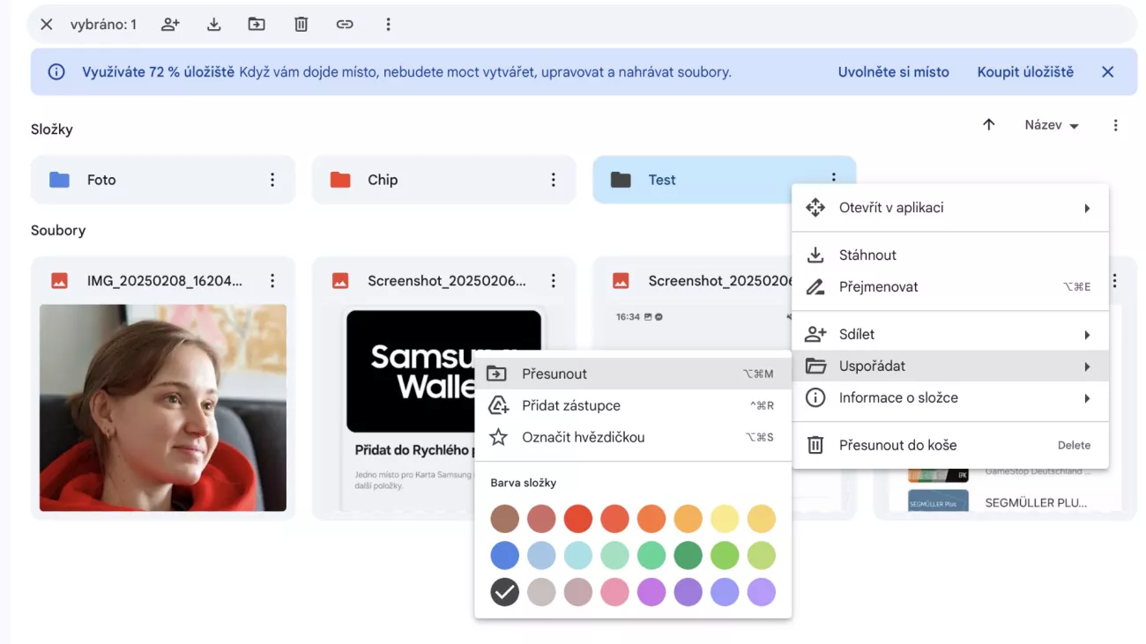Image resolution: width=1146 pixels, height=644 pixels.
Task: Pick the blue folder color swatch
Action: click(x=505, y=555)
